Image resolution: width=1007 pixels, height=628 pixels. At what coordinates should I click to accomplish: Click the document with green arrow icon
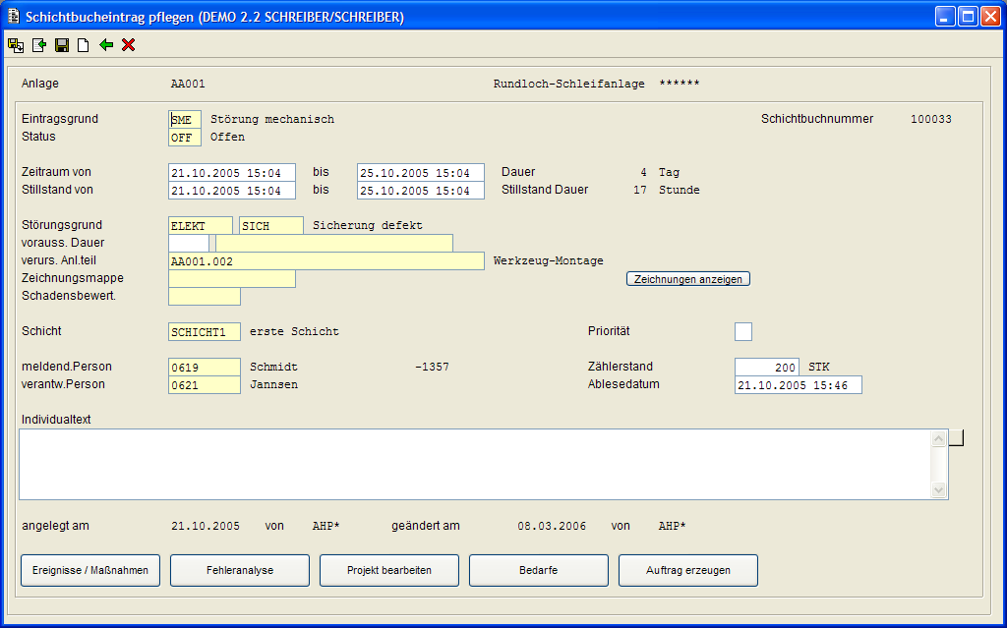[39, 45]
